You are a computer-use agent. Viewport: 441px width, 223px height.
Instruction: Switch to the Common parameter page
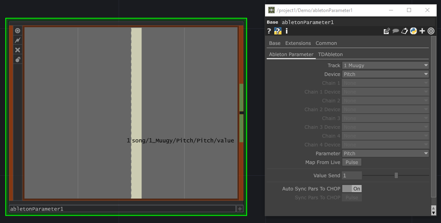coord(326,43)
